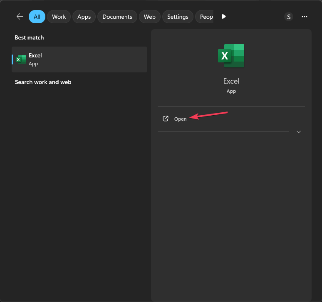322x302 pixels.
Task: Open the S account avatar
Action: (289, 17)
